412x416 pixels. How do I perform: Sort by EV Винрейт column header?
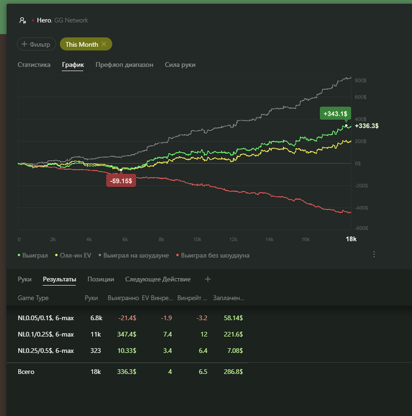point(157,298)
